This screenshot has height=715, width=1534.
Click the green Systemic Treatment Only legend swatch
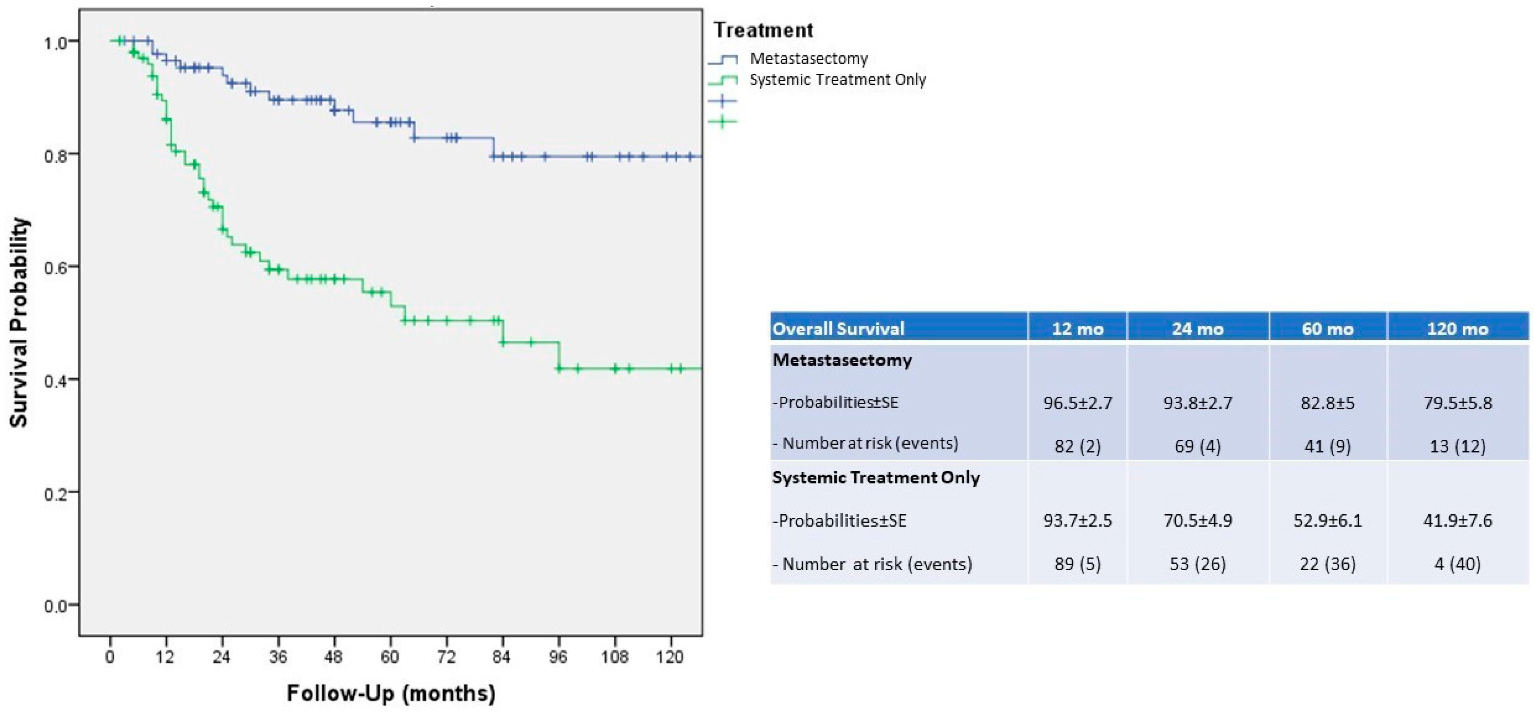tap(722, 80)
